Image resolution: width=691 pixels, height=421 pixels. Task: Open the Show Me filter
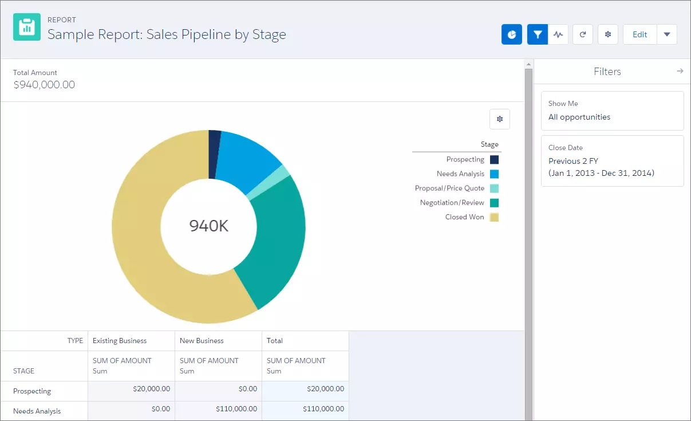pos(613,111)
